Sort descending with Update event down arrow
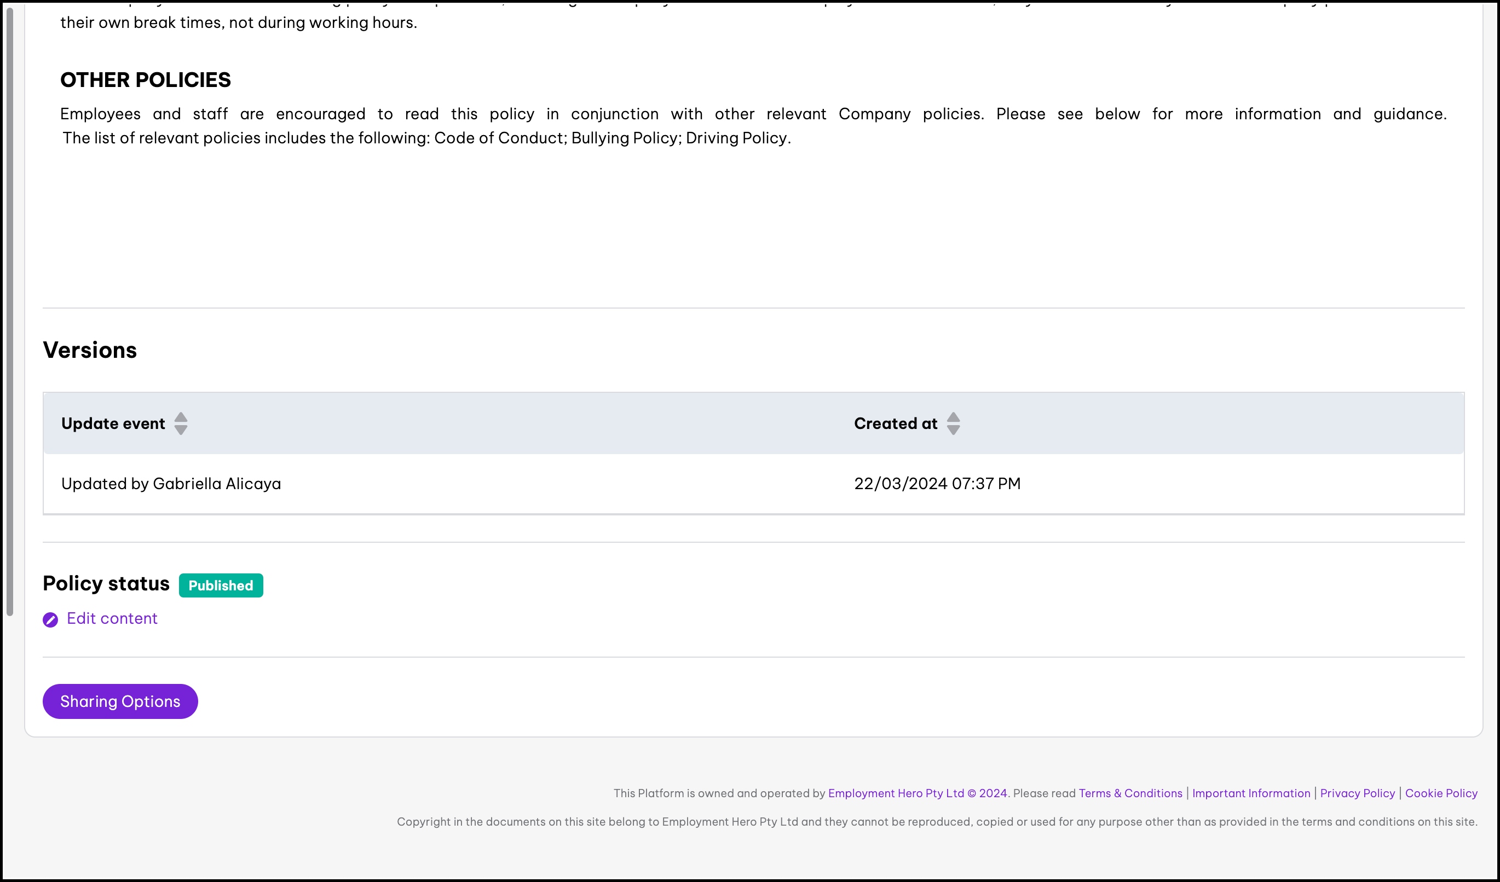1500x882 pixels. click(181, 430)
